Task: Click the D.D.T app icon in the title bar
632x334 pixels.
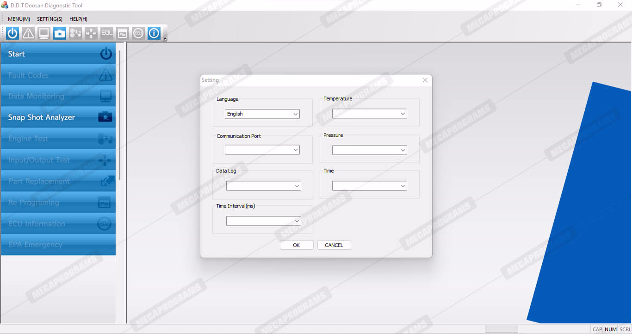Action: click(x=5, y=5)
